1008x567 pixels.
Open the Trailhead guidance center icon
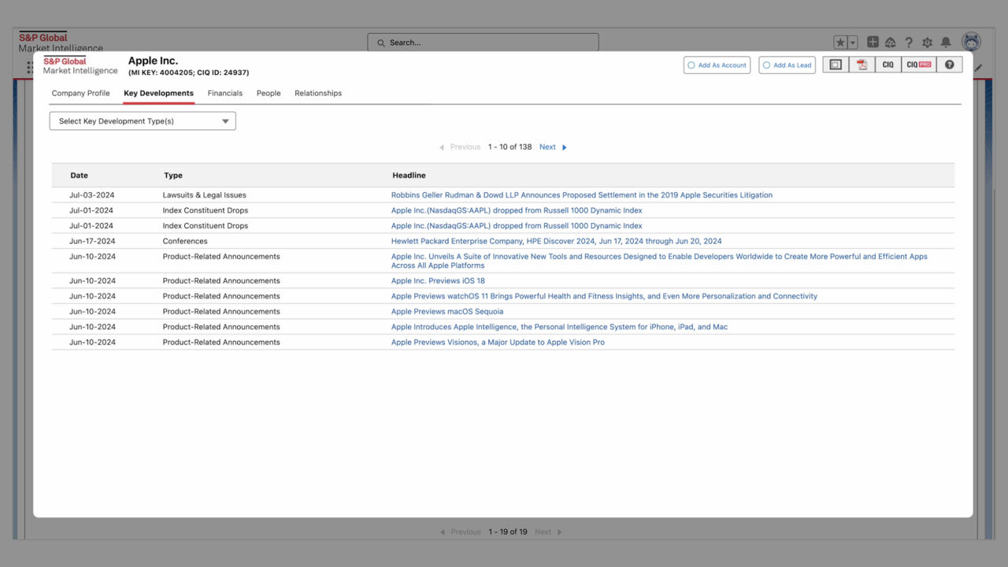891,43
